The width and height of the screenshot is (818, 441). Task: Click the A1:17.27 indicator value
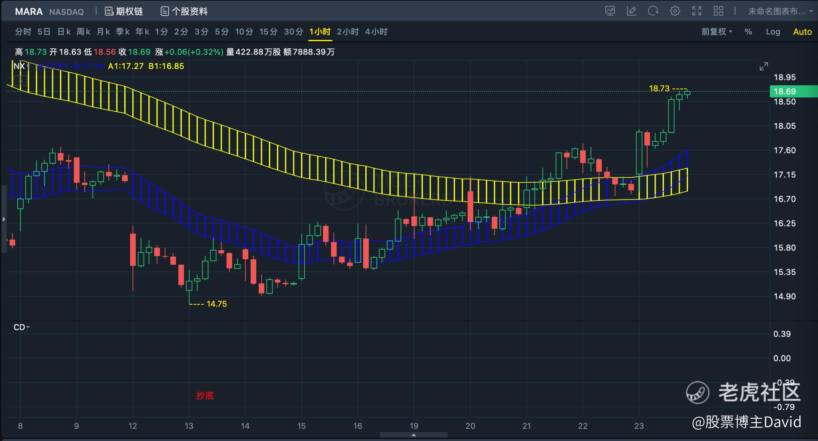(126, 66)
